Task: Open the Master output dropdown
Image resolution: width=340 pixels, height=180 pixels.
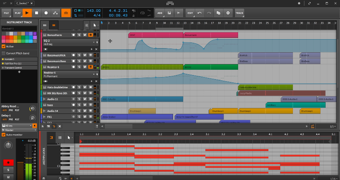Action: pos(19,130)
